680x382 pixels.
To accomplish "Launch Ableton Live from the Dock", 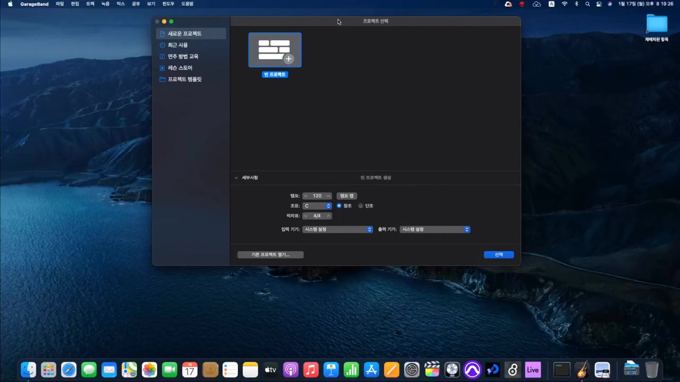I will tap(532, 369).
